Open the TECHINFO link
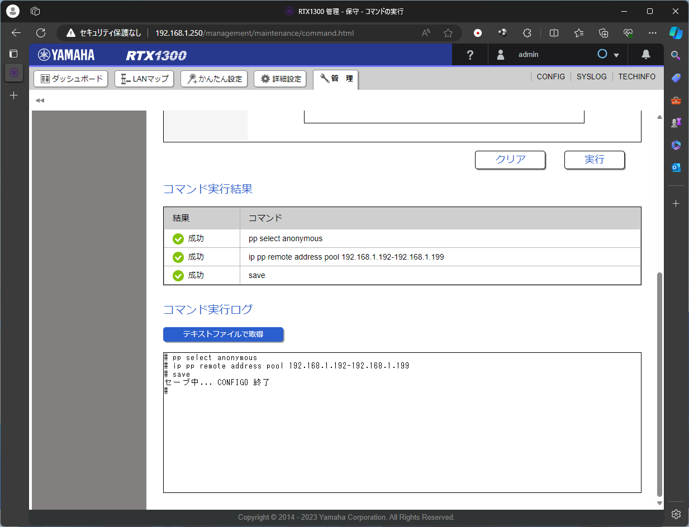This screenshot has width=689, height=527. [x=636, y=76]
